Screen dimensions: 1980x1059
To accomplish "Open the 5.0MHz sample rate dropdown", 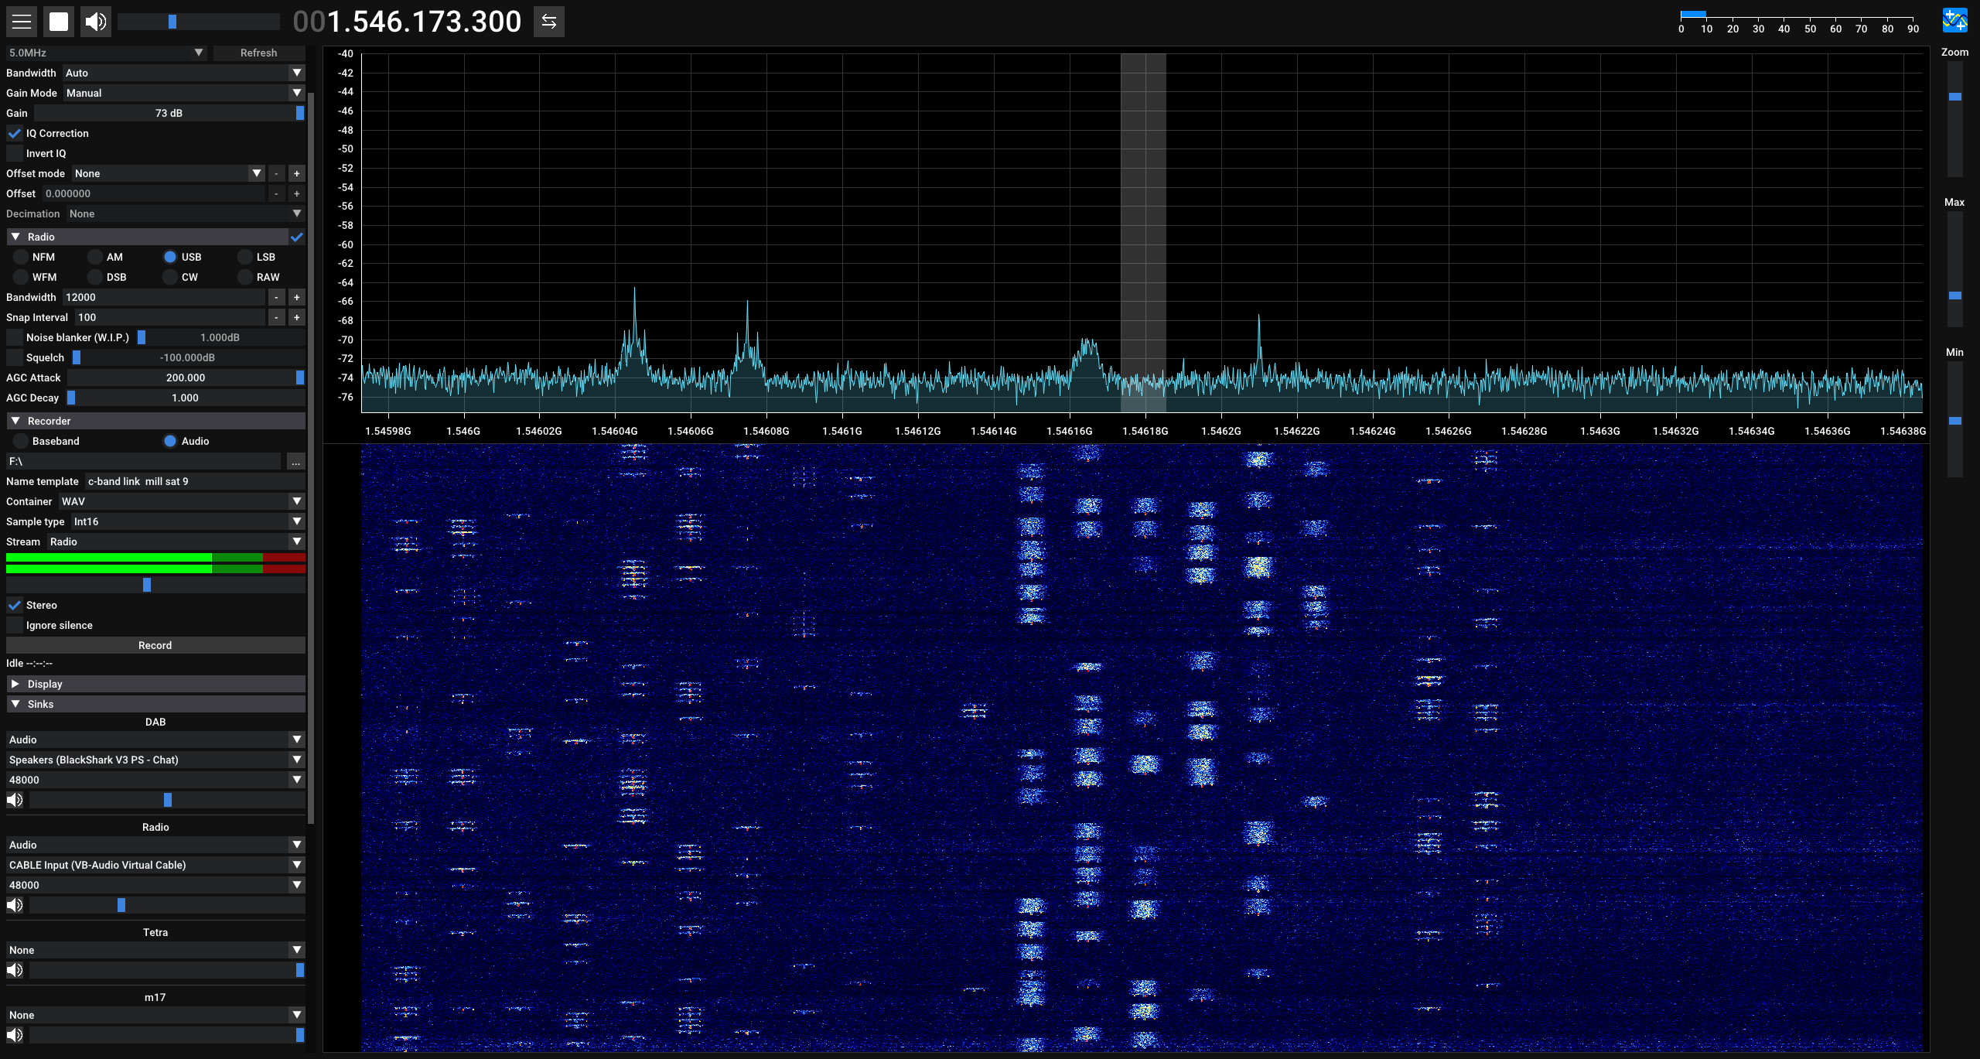I will click(x=106, y=53).
